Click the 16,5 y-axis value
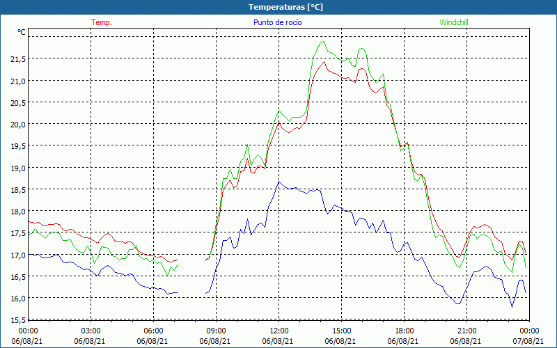This screenshot has width=557, height=348. (18, 277)
